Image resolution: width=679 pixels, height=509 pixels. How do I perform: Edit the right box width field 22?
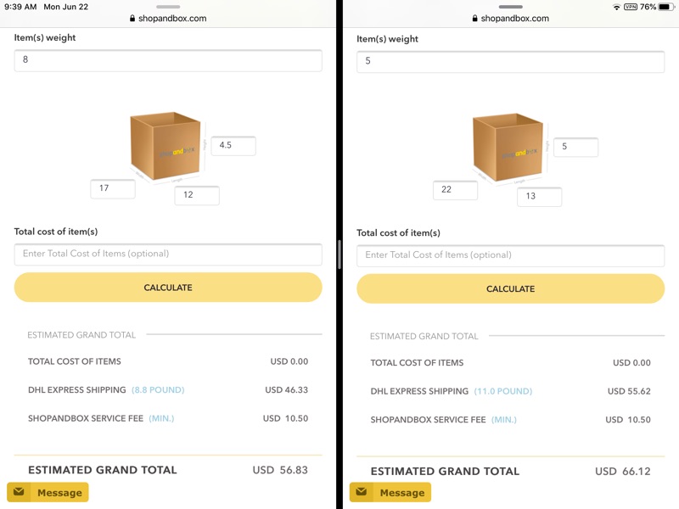click(x=455, y=190)
